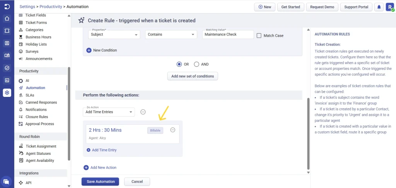Screen dimensions: 396x188
Task: Click the Matching Value input field
Action: coord(227,35)
